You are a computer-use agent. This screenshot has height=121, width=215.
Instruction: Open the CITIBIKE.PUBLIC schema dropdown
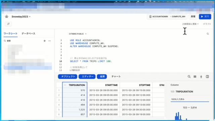coord(78,34)
